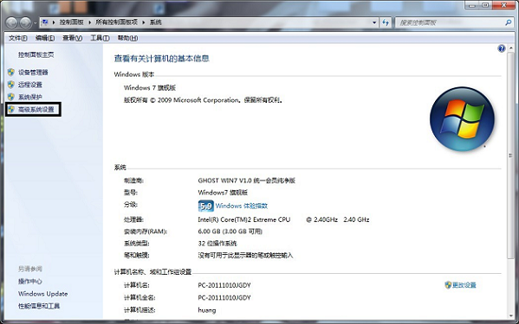Click shield icon next to 高级系统设置

coord(11,109)
